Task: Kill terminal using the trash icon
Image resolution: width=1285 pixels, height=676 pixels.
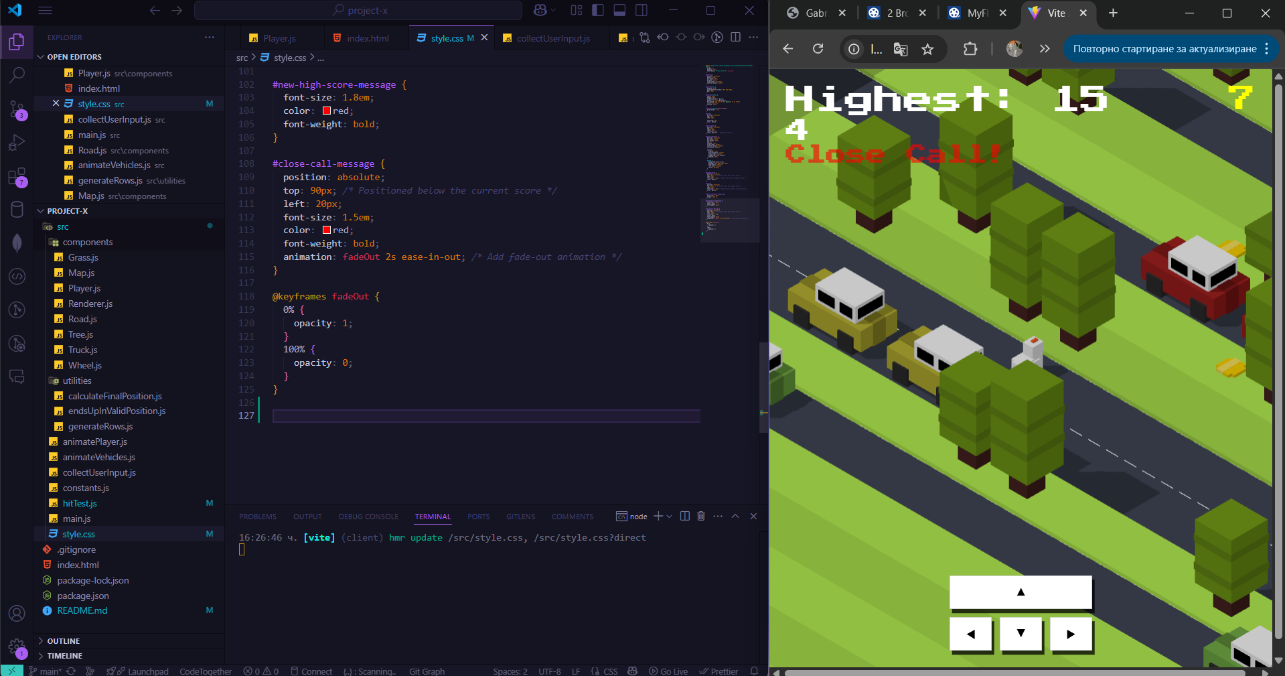Action: (x=701, y=516)
